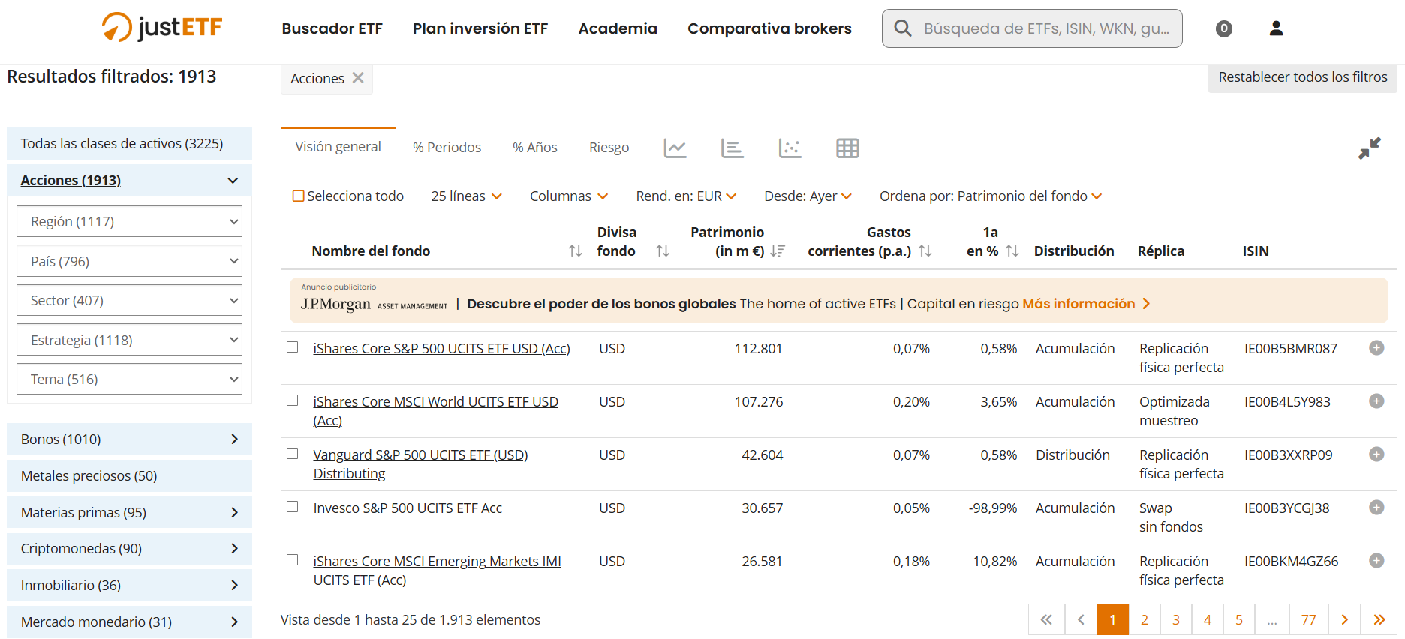Image resolution: width=1405 pixels, height=639 pixels.
Task: Select the Vanguard S&P 500 ETF checkbox
Action: tap(293, 454)
